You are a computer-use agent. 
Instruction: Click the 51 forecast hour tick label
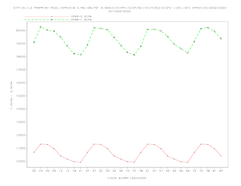point(148,171)
